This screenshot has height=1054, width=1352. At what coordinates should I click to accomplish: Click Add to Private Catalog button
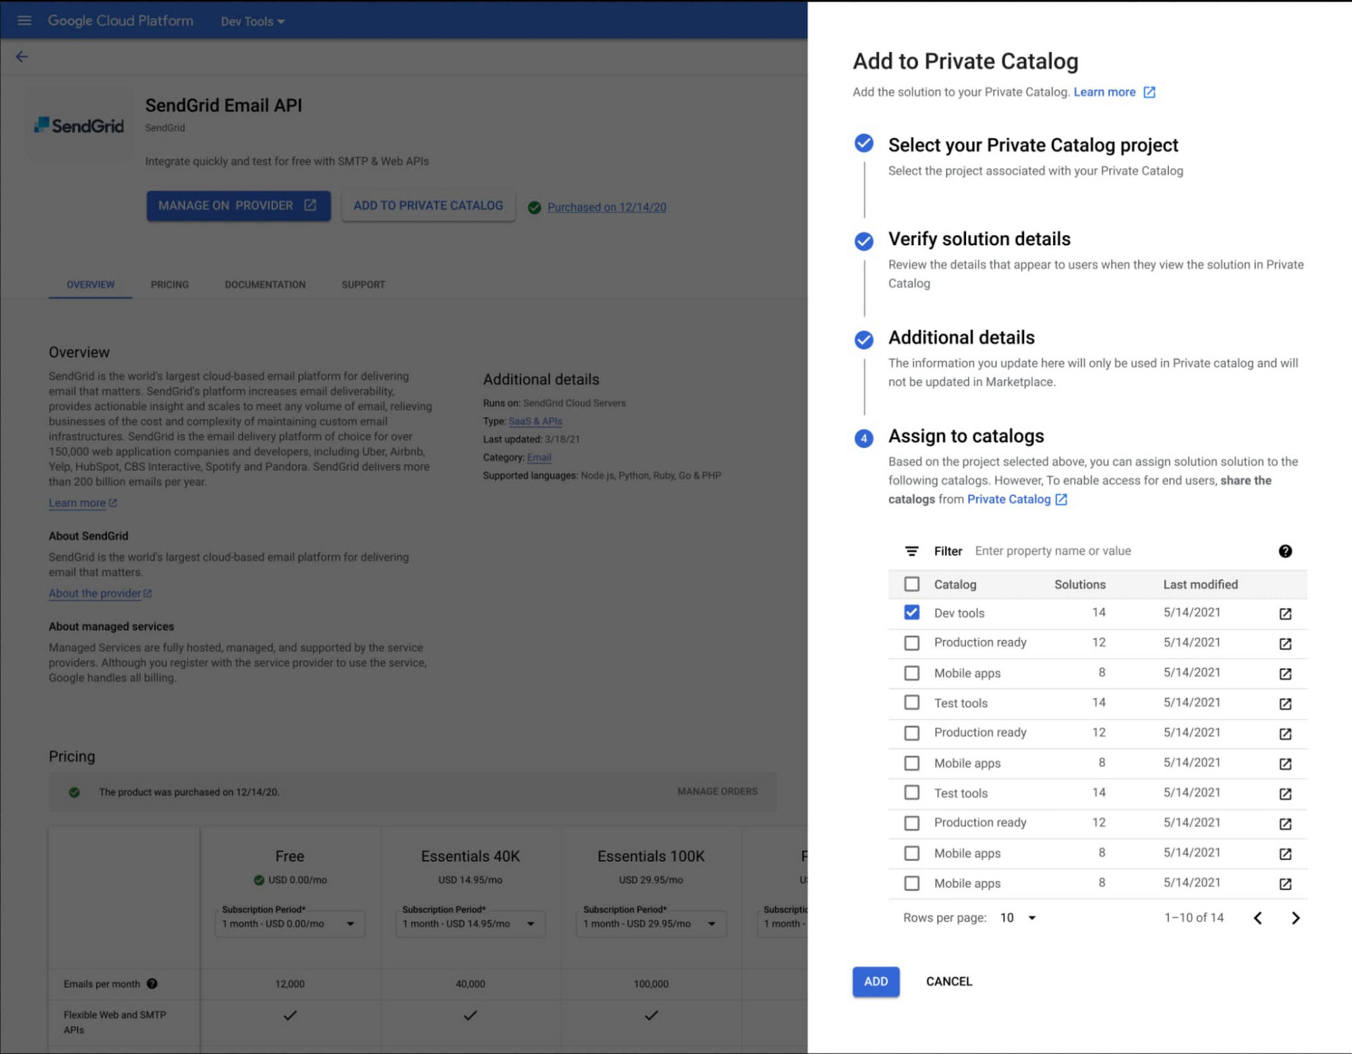point(428,205)
